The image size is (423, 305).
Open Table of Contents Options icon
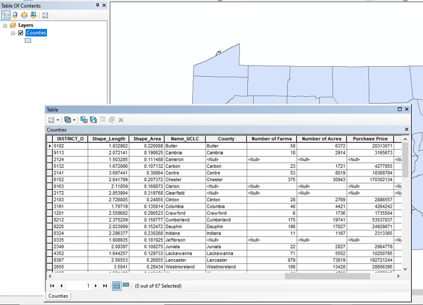coord(45,15)
